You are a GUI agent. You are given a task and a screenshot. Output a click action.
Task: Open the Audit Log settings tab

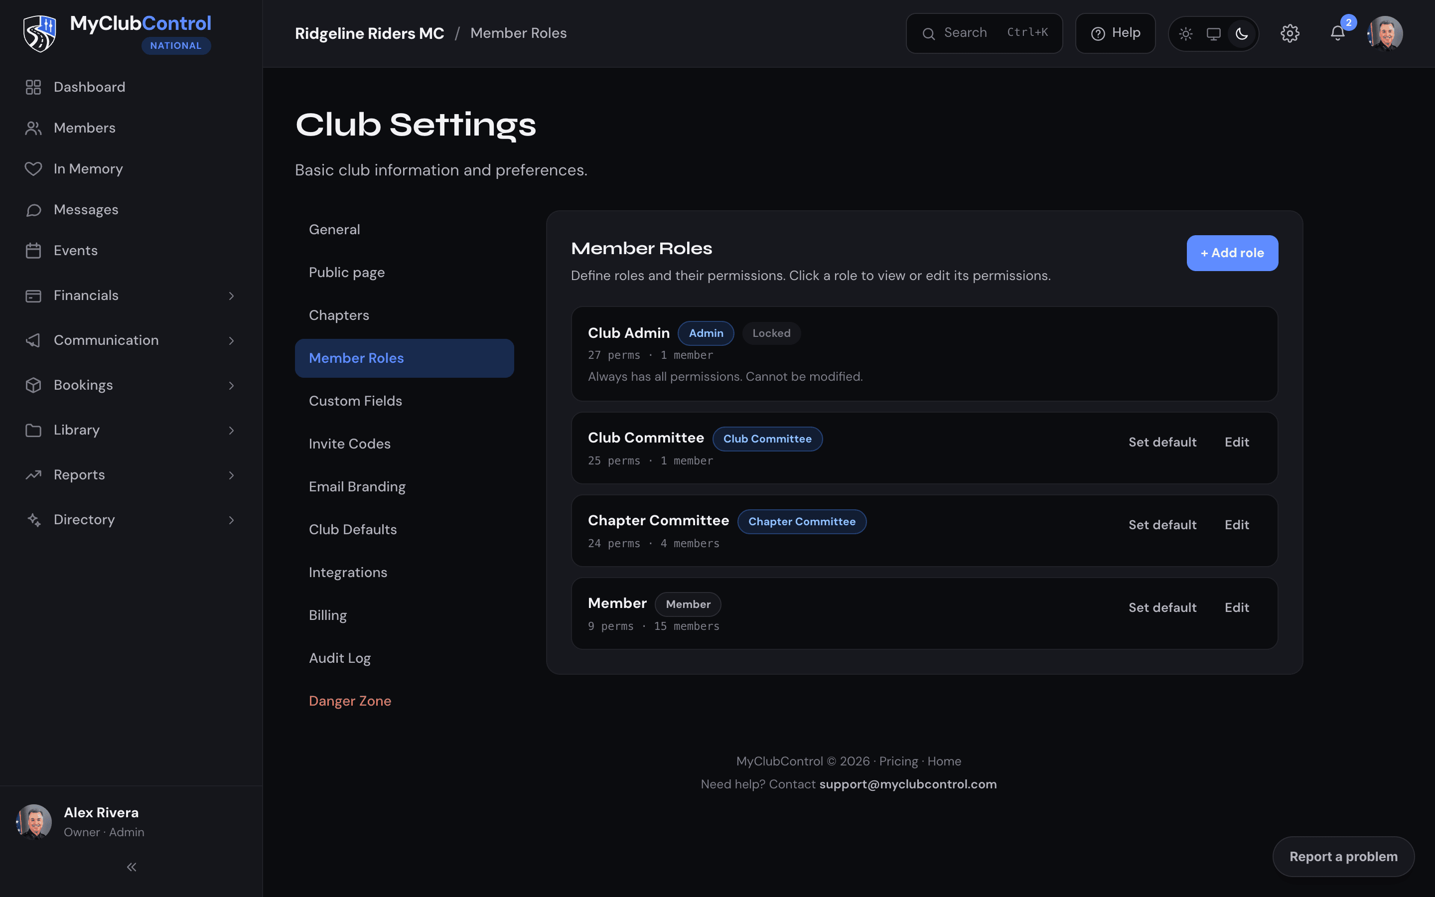tap(405, 658)
